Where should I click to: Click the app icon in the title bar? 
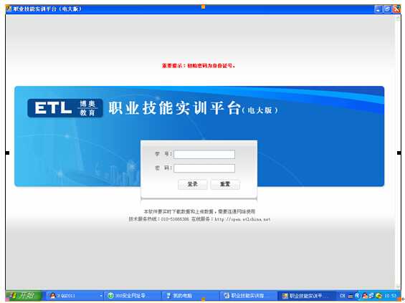(x=9, y=9)
